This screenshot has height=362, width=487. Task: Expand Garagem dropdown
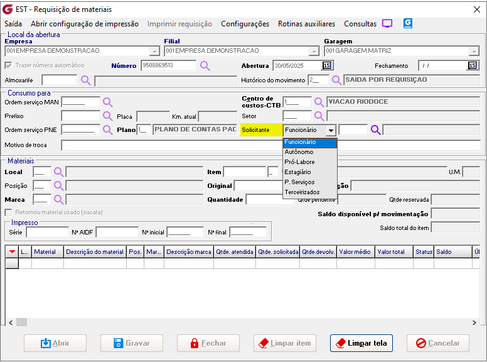[474, 51]
